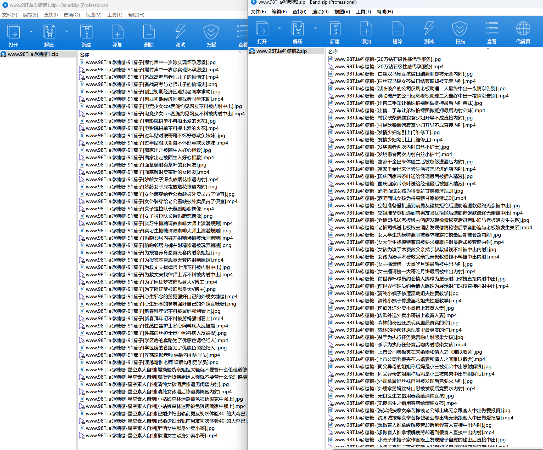Click 名称 column header in 糖糖2.zip window
The width and height of the screenshot is (543, 450).
click(333, 52)
